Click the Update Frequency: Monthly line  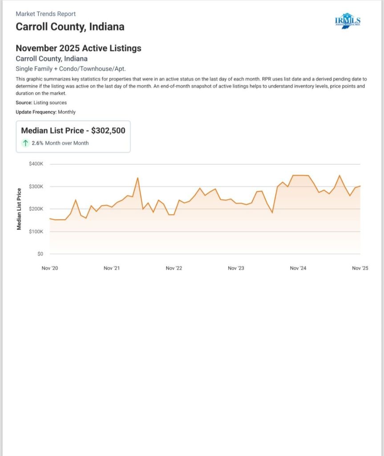pos(45,112)
